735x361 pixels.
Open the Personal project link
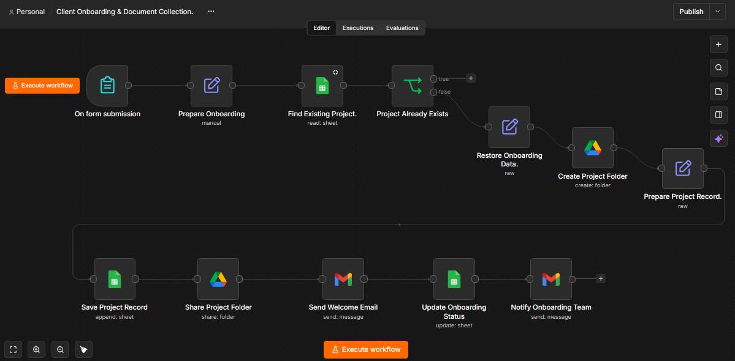click(27, 12)
